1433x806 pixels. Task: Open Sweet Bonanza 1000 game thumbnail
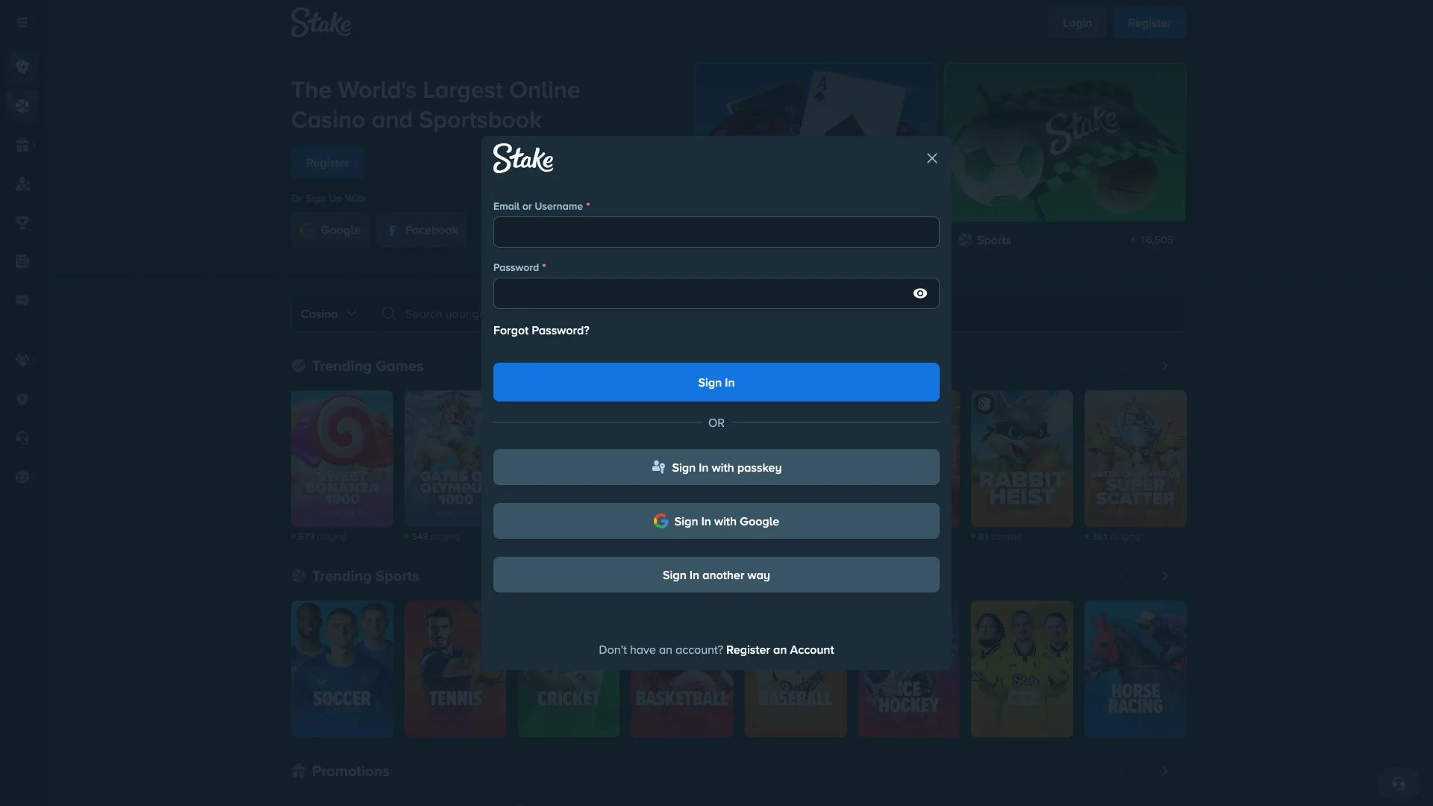pos(342,458)
